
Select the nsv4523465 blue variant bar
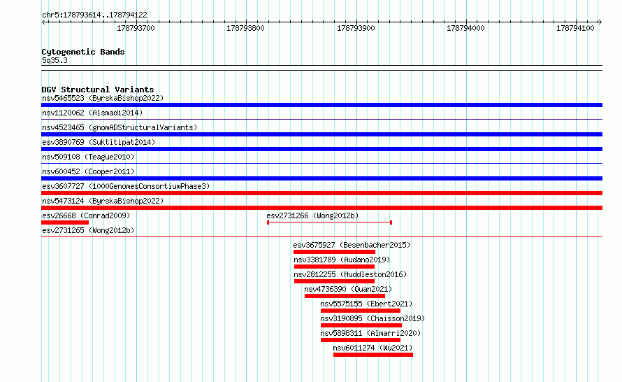click(x=321, y=134)
